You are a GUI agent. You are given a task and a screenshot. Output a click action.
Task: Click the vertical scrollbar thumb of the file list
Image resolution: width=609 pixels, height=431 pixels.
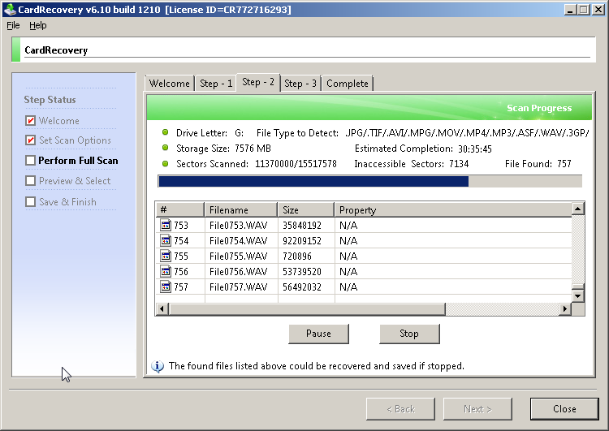578,287
